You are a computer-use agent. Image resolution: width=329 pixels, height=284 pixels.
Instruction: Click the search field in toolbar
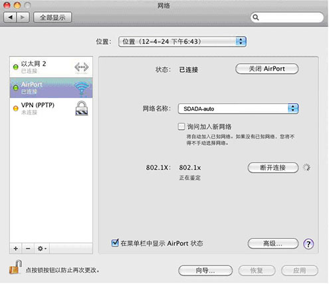[x=287, y=17]
